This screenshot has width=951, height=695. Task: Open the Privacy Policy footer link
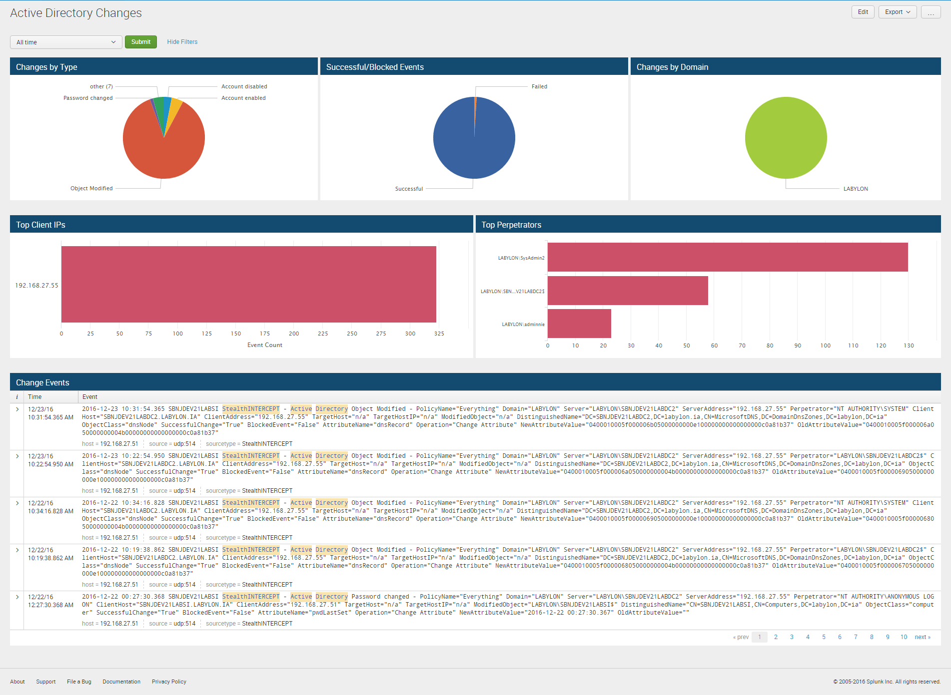(169, 682)
